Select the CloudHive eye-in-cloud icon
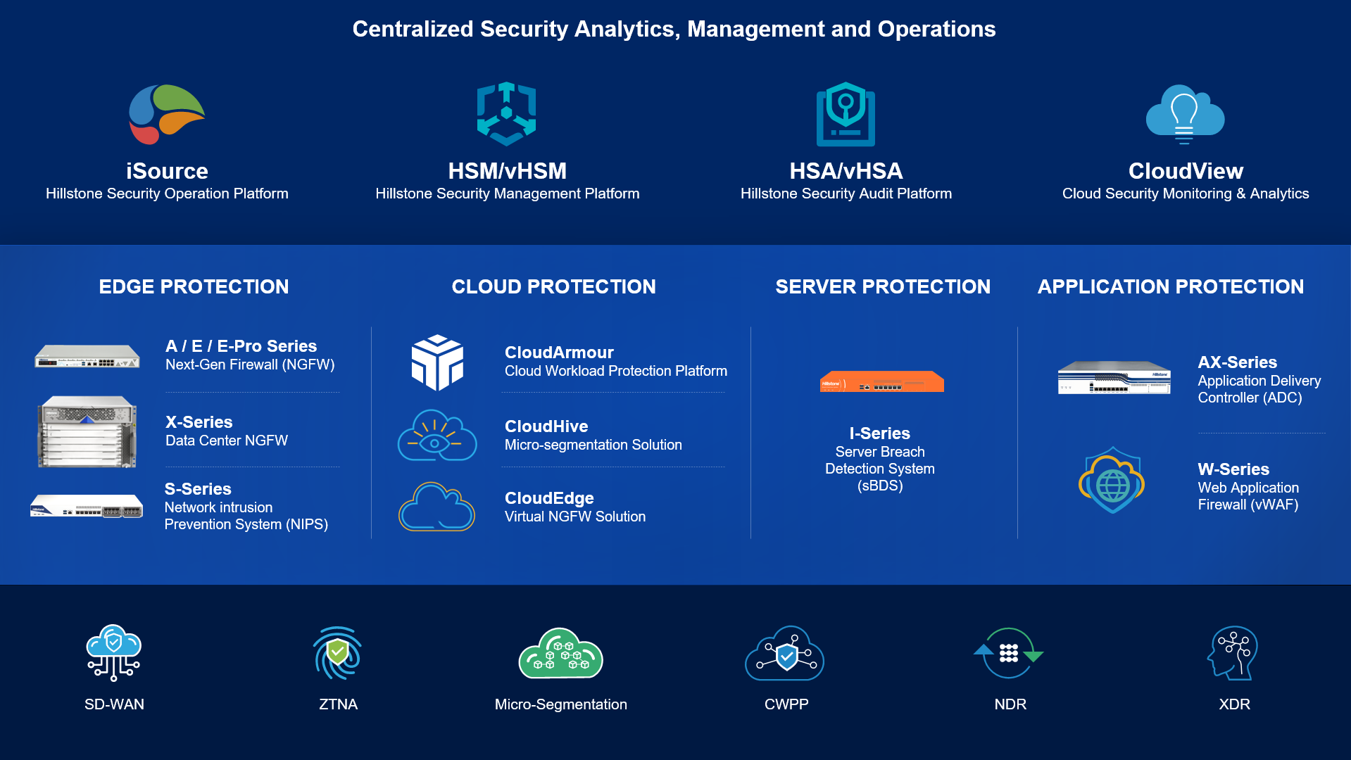 437,436
